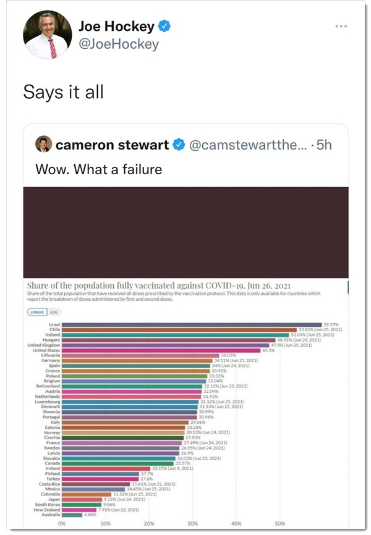Click cameron stewart's small avatar
Viewport: 371px width, 535px height.
(43, 145)
